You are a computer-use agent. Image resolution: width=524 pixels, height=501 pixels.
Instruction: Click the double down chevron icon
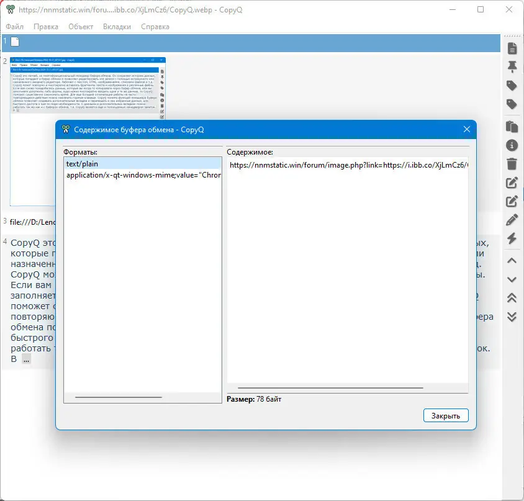(x=512, y=317)
